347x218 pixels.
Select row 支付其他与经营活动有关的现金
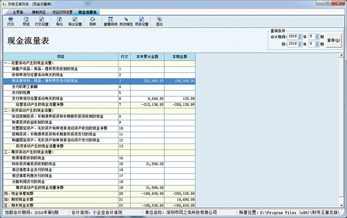(x=99, y=99)
